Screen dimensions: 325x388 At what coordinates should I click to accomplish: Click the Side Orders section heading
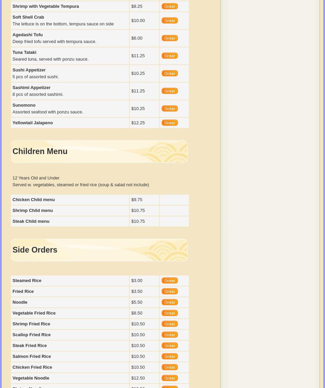tap(35, 250)
